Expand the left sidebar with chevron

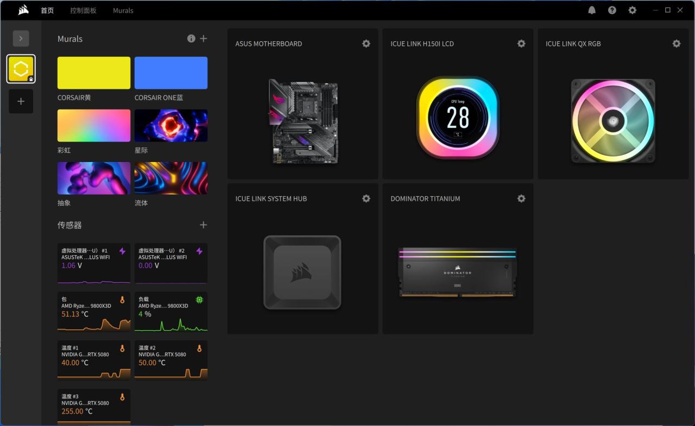(x=21, y=38)
